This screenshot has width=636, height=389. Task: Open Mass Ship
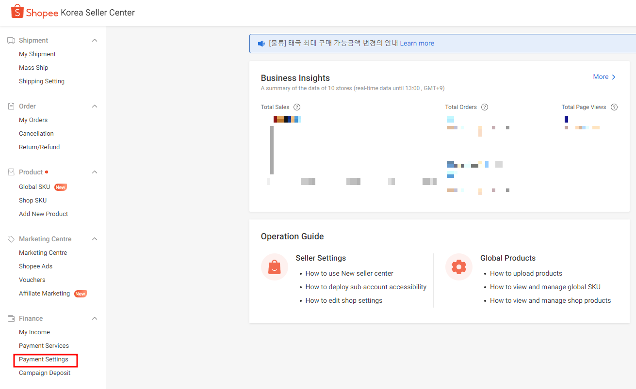pos(33,68)
